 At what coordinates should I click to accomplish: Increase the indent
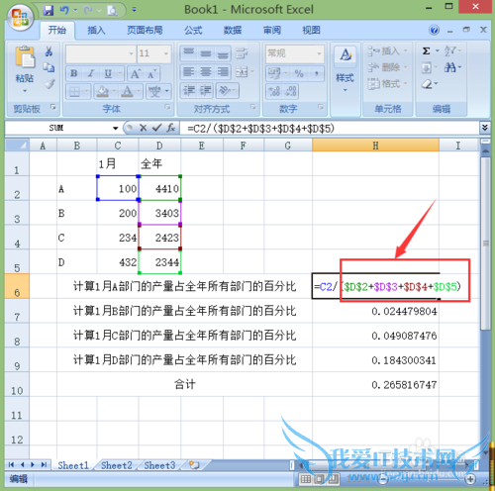pyautogui.click(x=206, y=90)
